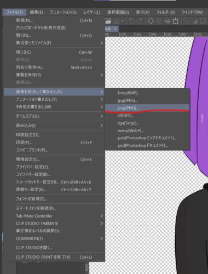Image resolution: width=208 pixels, height=274 pixels.
Task: Close the open canvas tab
Action: click(x=115, y=28)
